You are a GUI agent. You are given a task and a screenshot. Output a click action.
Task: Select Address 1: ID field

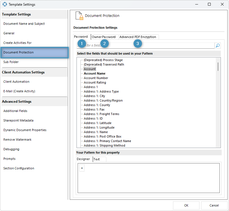tap(93, 118)
